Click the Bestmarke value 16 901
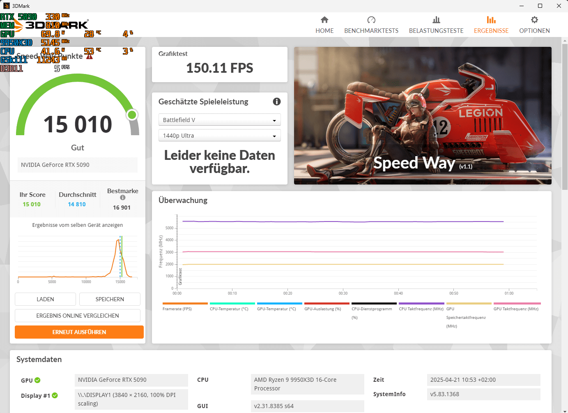Screen dimensions: 568x413 click(x=122, y=208)
